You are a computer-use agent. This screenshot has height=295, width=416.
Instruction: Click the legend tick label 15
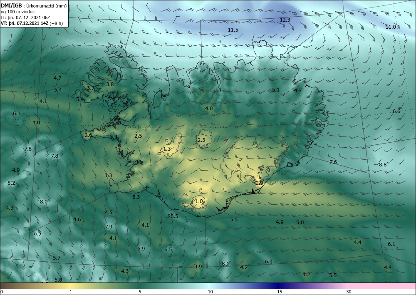click(x=280, y=292)
